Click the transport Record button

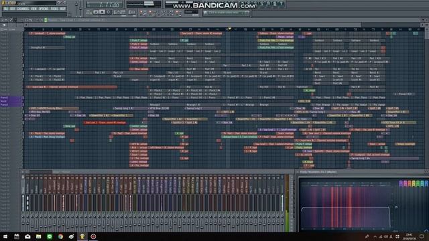tap(109, 12)
